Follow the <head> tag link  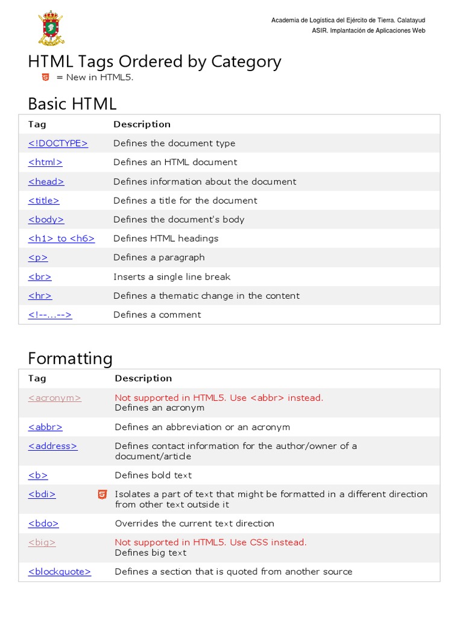point(46,181)
